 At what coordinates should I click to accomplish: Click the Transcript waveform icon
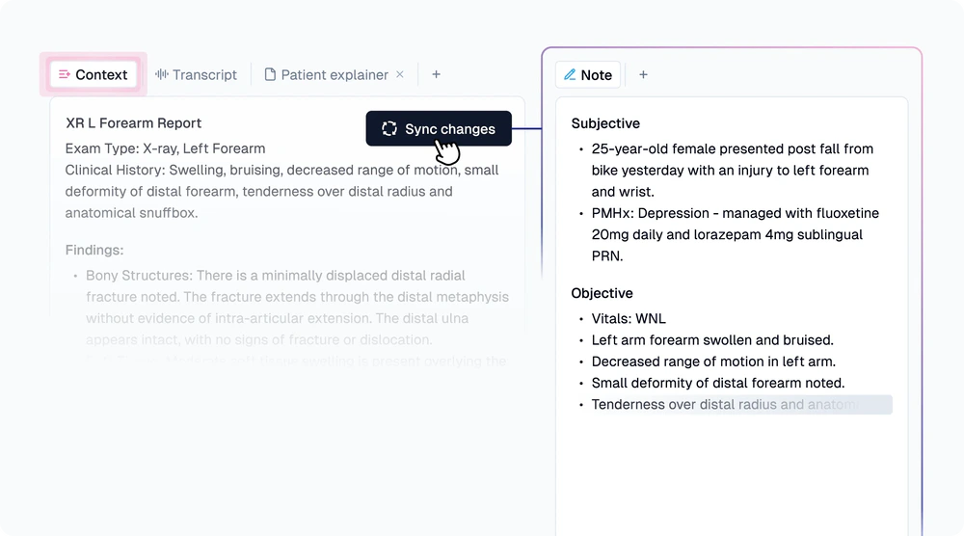pos(162,75)
